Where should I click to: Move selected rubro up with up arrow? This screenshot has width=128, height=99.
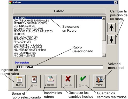(111, 28)
